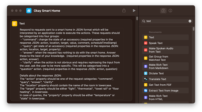Viewport: 202px width, 112px height.
Task: Select the Text action in Documents list
Action: [165, 38]
